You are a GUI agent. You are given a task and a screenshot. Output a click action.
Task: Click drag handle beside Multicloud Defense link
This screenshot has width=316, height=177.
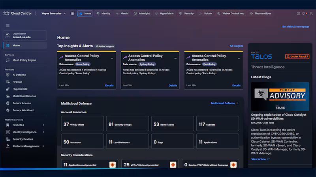click(x=237, y=103)
